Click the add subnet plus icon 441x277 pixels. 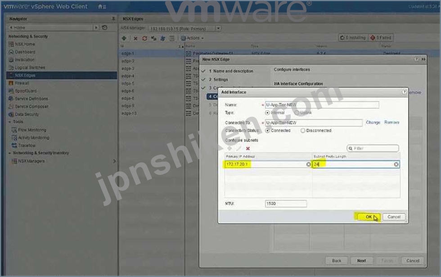[229, 148]
